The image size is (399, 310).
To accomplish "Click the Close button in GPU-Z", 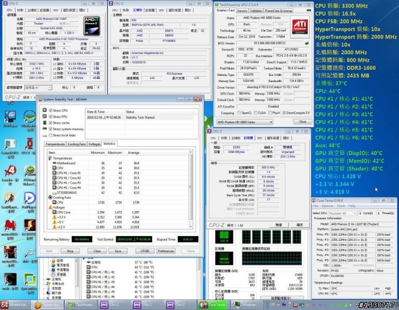I will [302, 122].
